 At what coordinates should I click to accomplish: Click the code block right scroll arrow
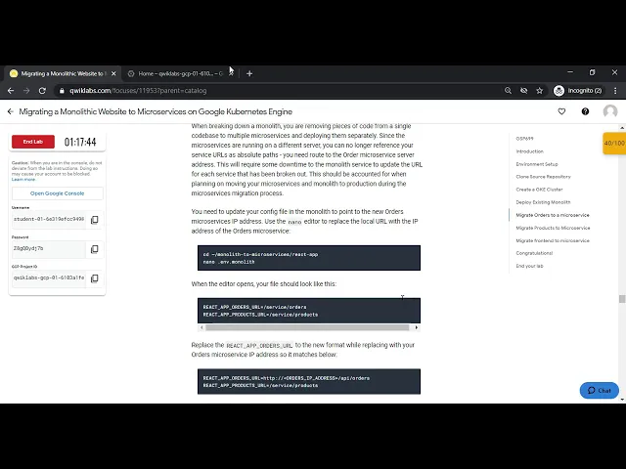(417, 327)
